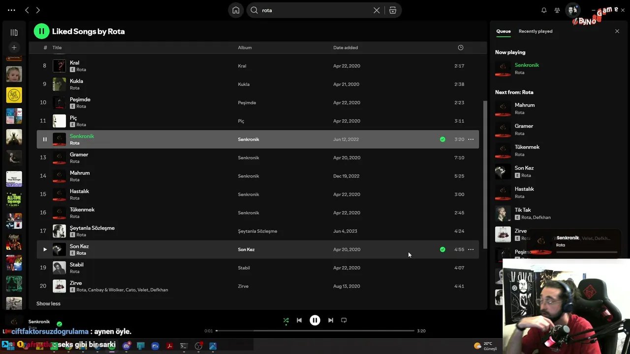Open the notifications bell
Image resolution: width=630 pixels, height=354 pixels.
544,10
